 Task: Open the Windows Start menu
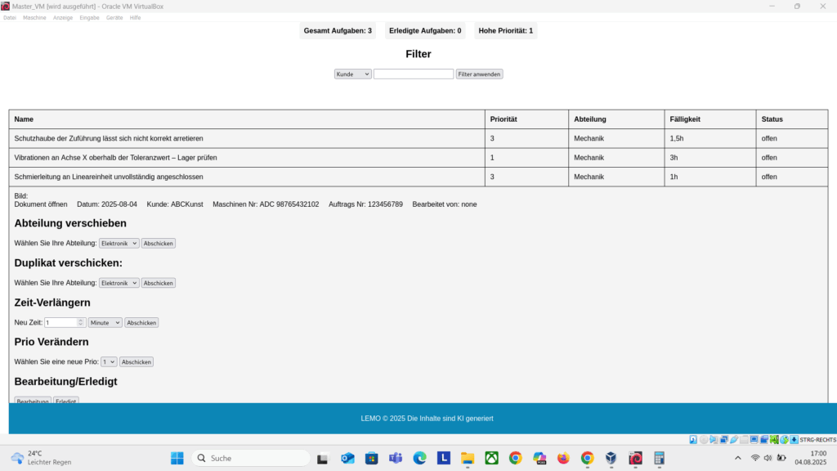pyautogui.click(x=177, y=458)
